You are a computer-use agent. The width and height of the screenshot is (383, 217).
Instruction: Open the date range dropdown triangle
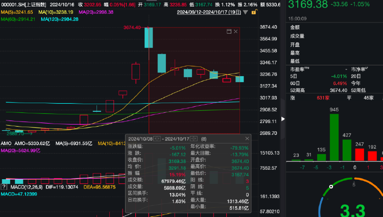[246, 12]
